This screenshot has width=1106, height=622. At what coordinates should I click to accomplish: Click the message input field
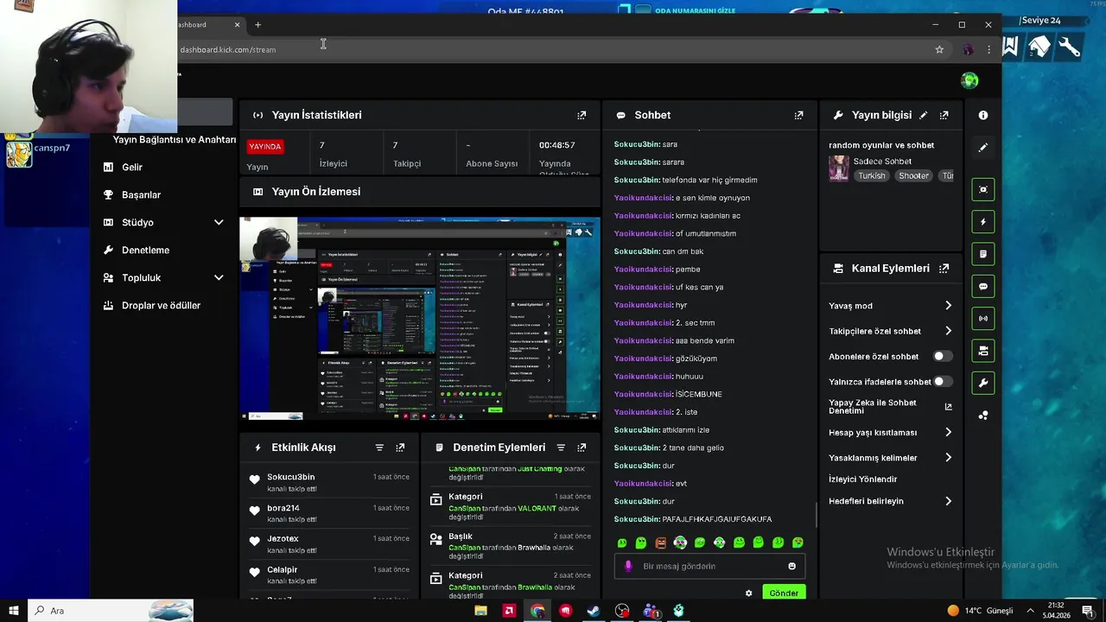[x=709, y=566]
